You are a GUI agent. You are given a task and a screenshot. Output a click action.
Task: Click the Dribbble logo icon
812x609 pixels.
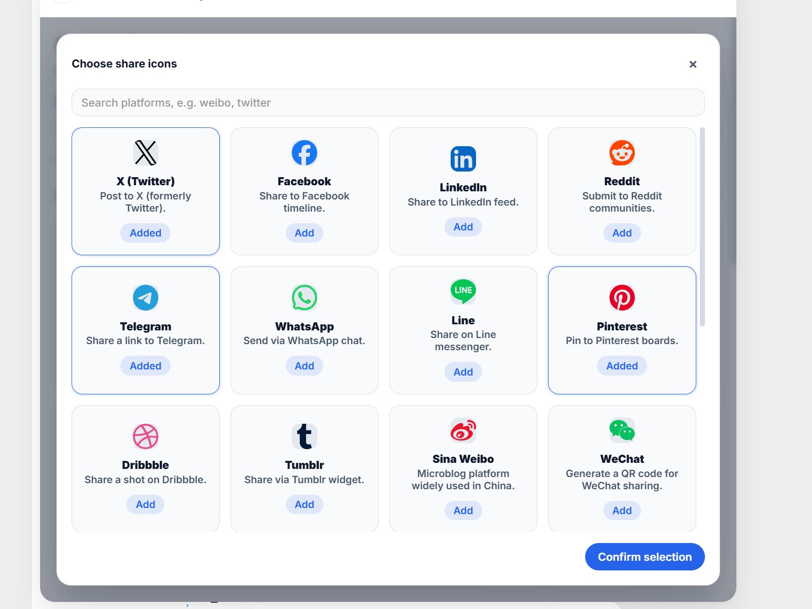(x=145, y=436)
